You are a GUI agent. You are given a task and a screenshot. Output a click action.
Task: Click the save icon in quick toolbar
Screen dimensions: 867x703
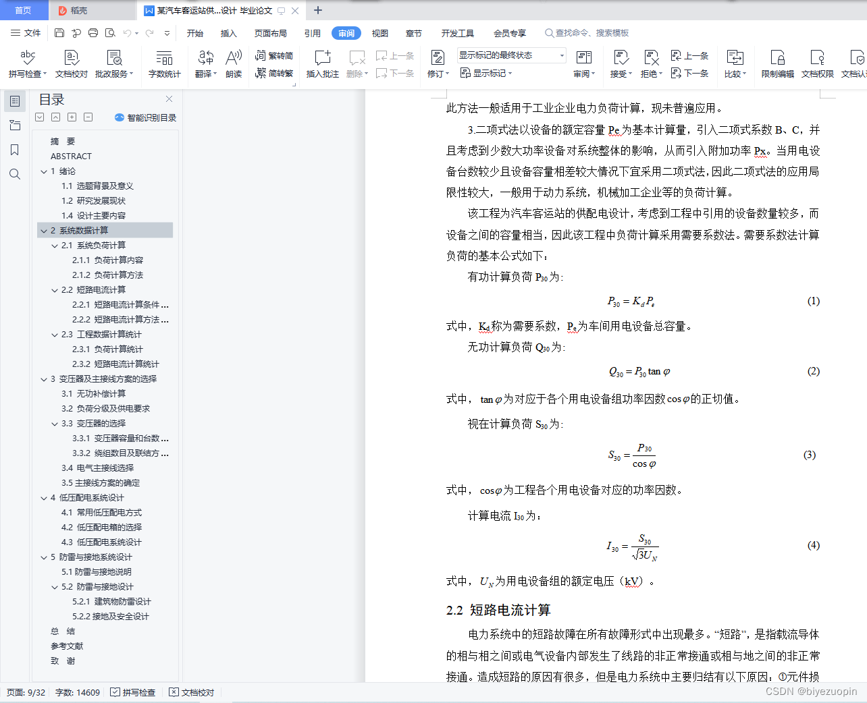[59, 32]
